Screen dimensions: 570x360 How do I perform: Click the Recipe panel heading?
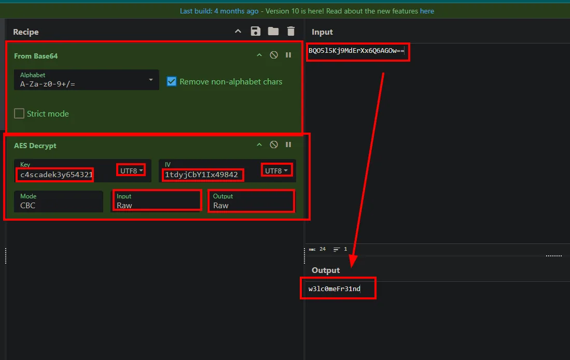point(26,32)
